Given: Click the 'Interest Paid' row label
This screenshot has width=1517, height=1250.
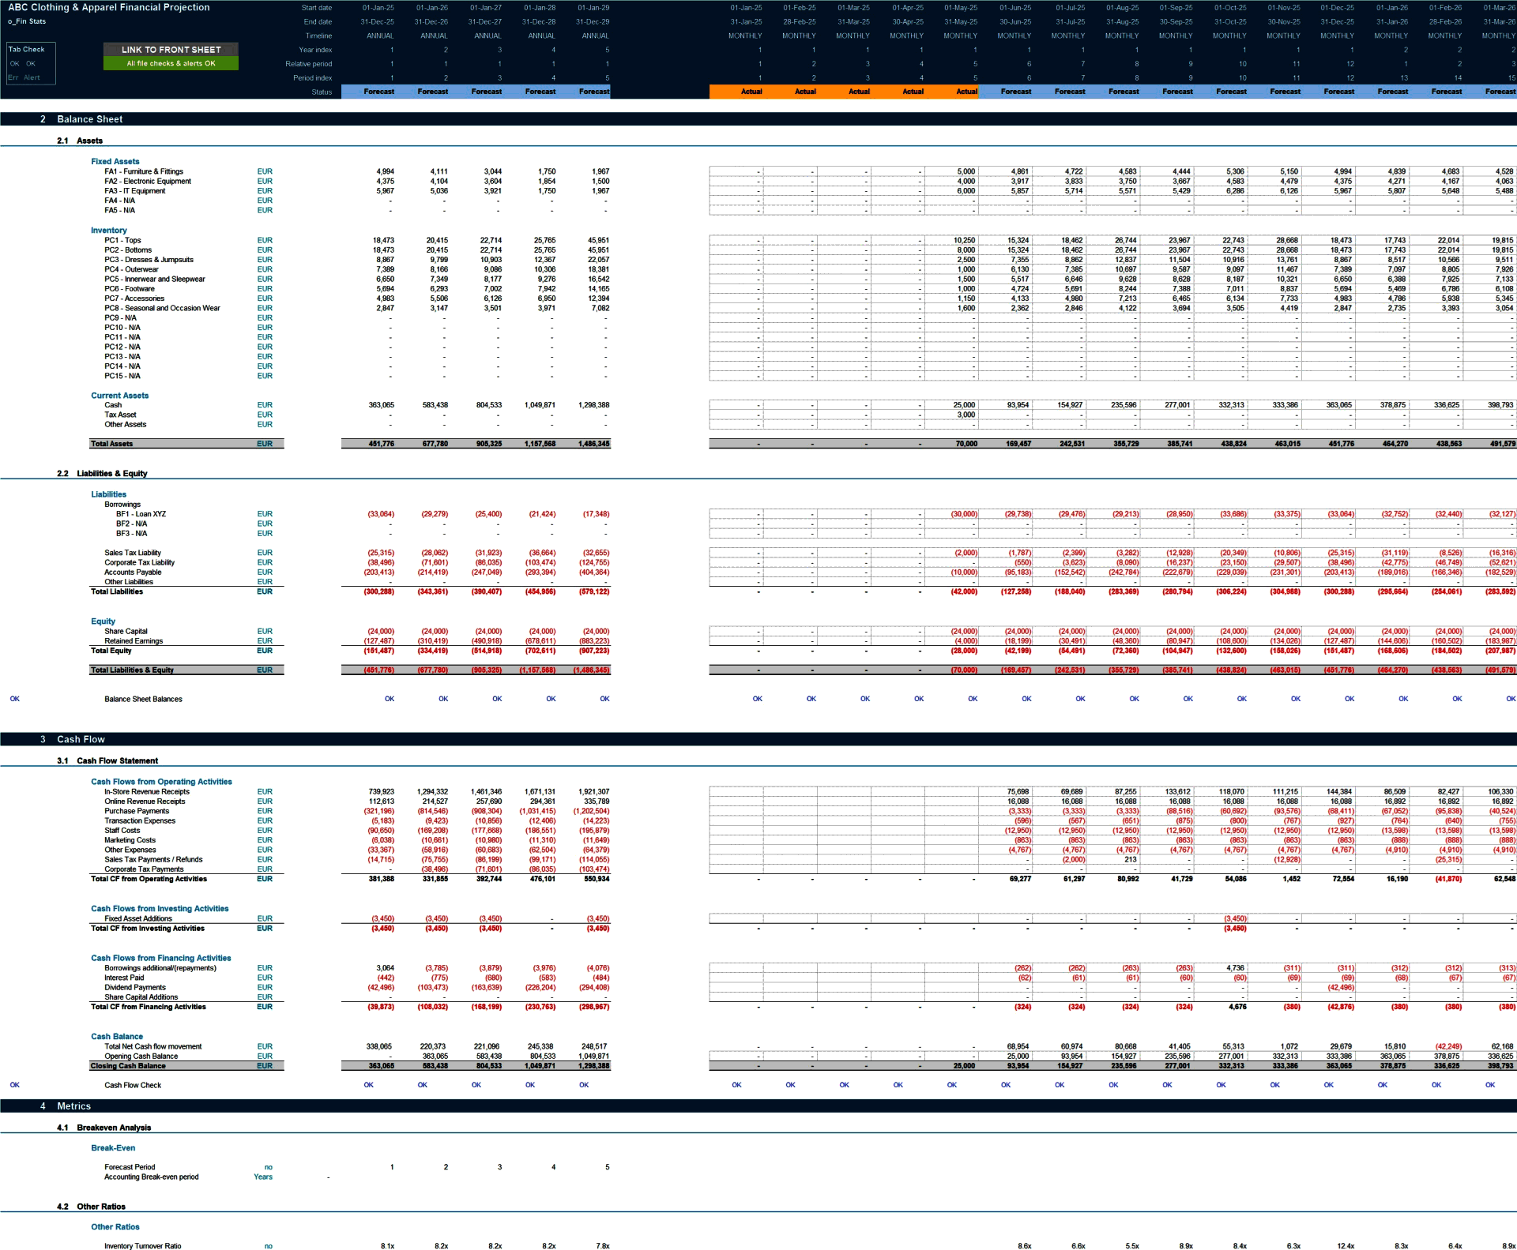Looking at the screenshot, I should (124, 978).
